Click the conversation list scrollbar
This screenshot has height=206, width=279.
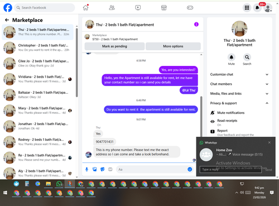tap(76, 63)
